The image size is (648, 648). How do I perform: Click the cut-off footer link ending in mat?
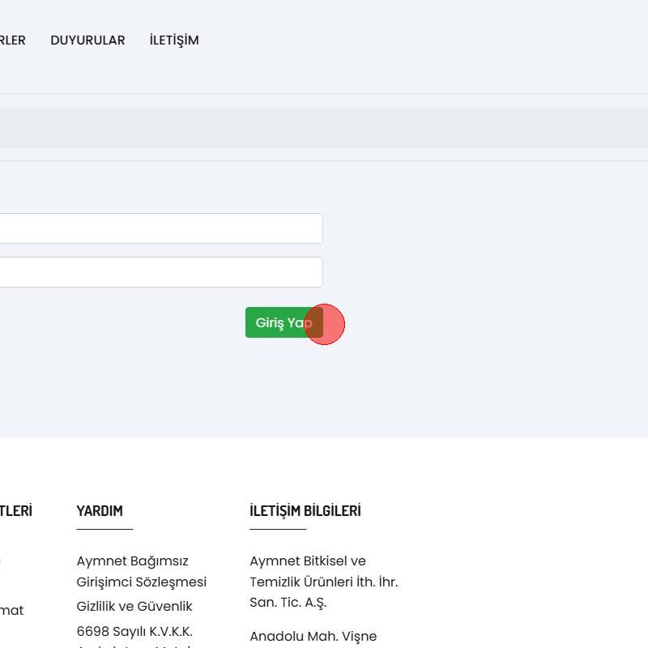[11, 611]
